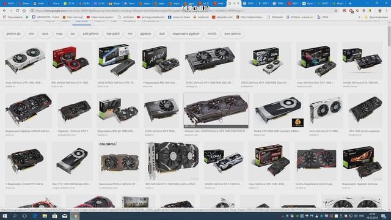Open Windows taskbar search

pos(15,216)
